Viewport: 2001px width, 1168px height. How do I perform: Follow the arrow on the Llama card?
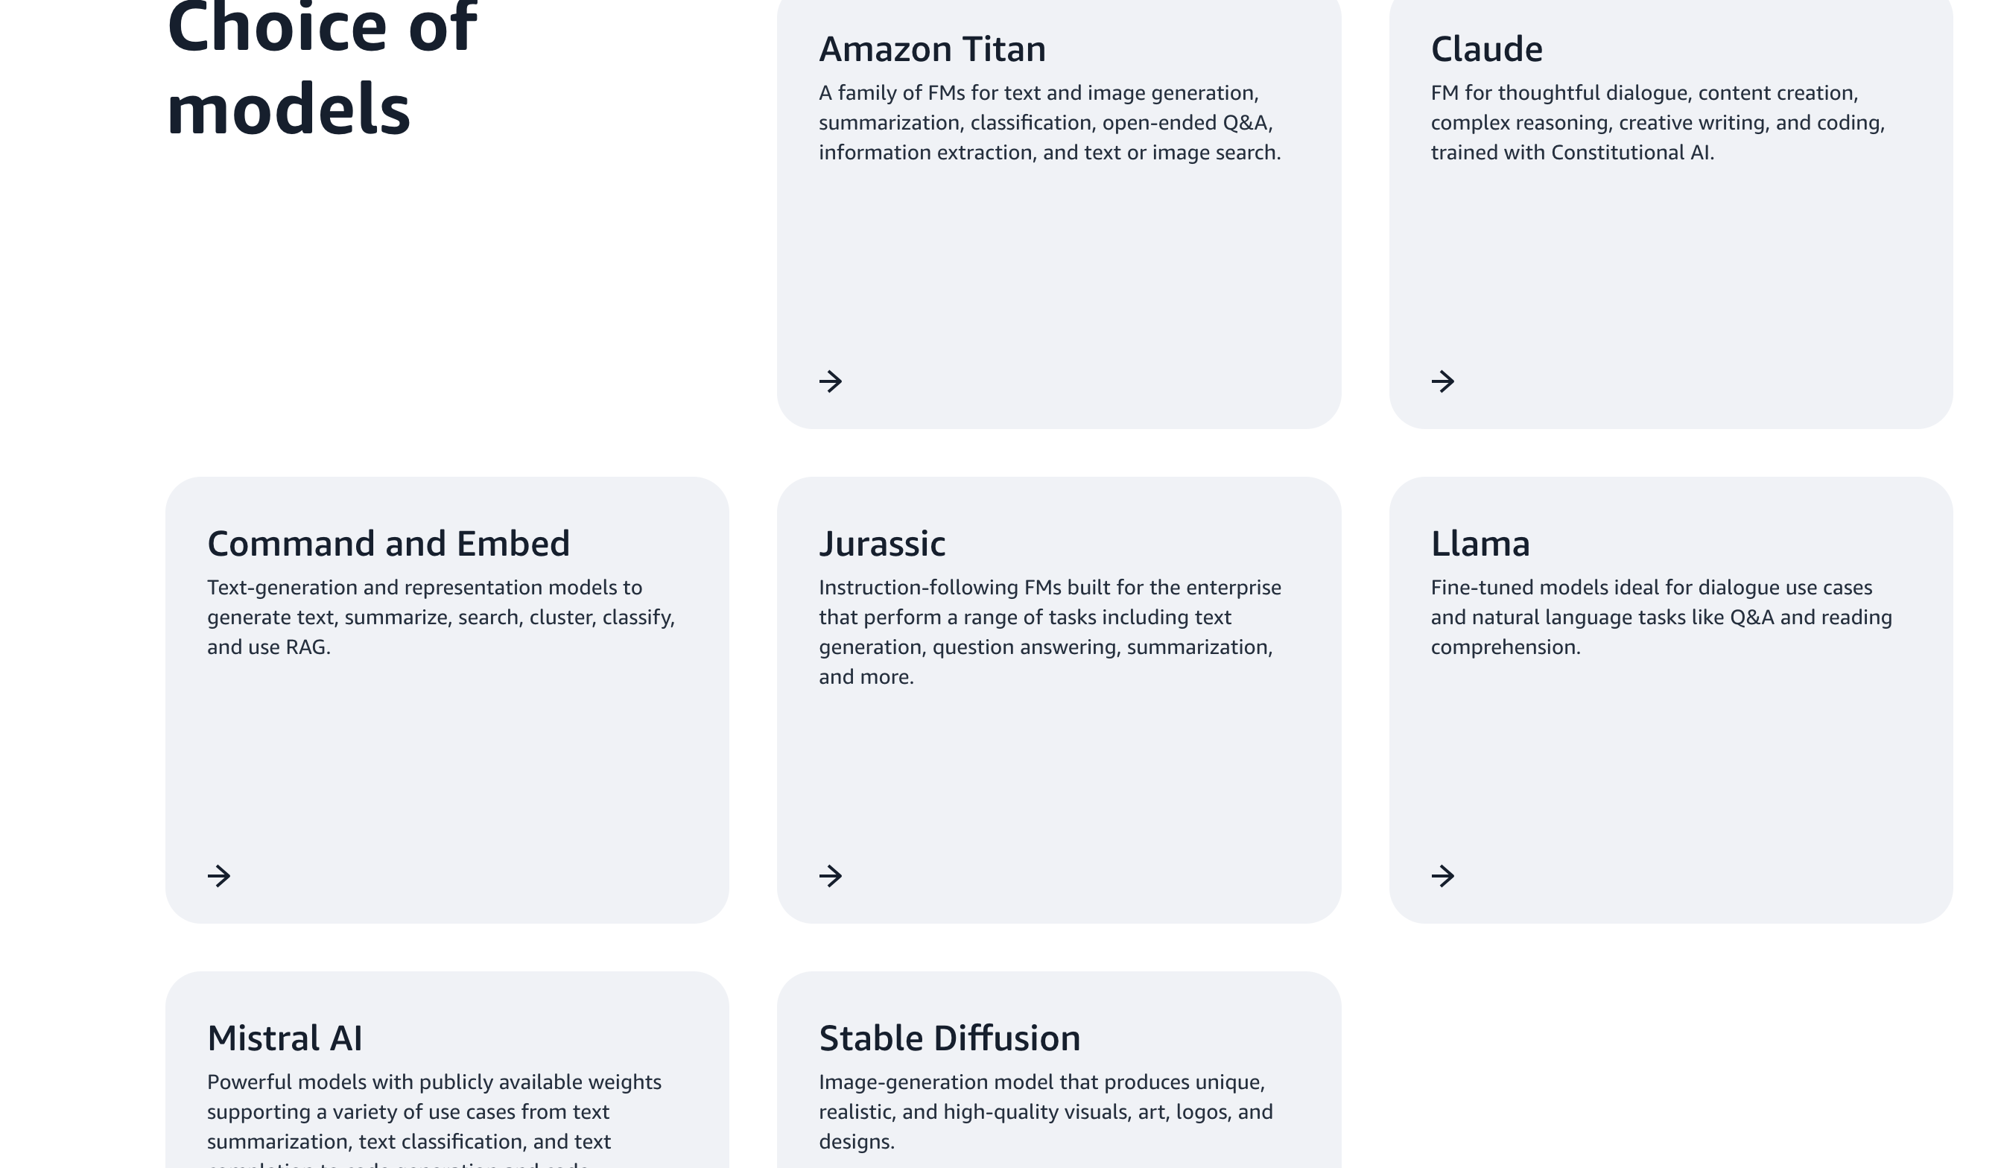(1442, 876)
